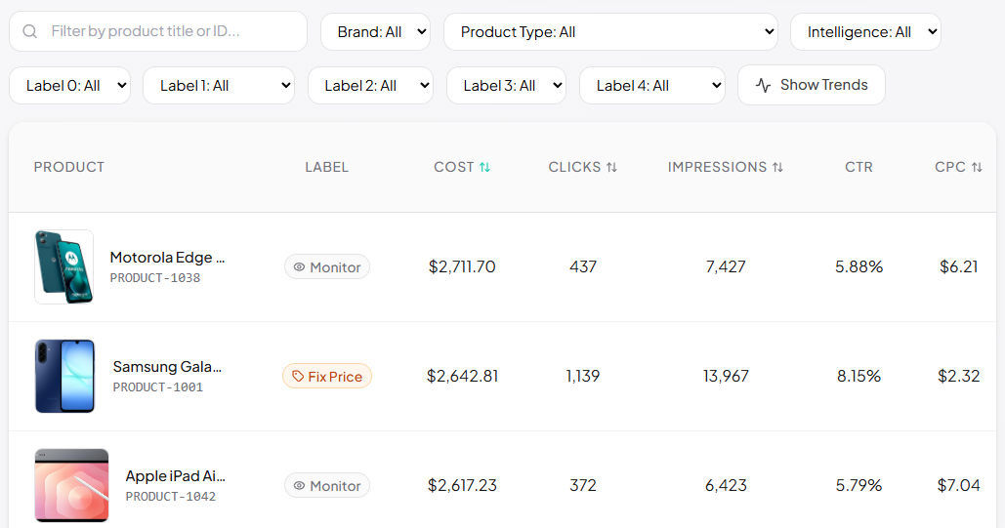This screenshot has width=1005, height=528.
Task: Click the eye icon in Apple iPad's Monitor label
Action: 299,486
